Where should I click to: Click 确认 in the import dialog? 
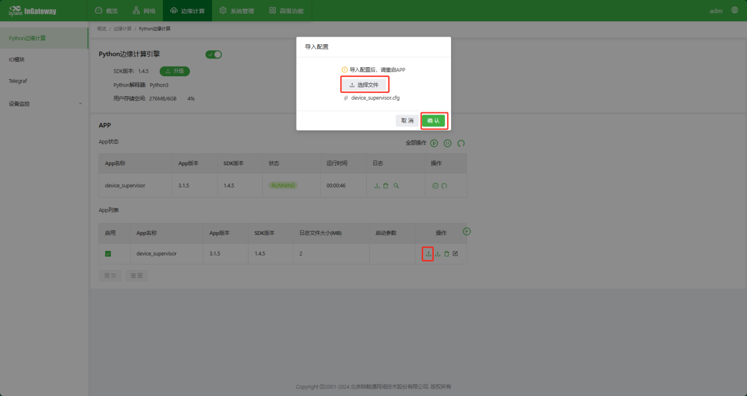tap(433, 120)
